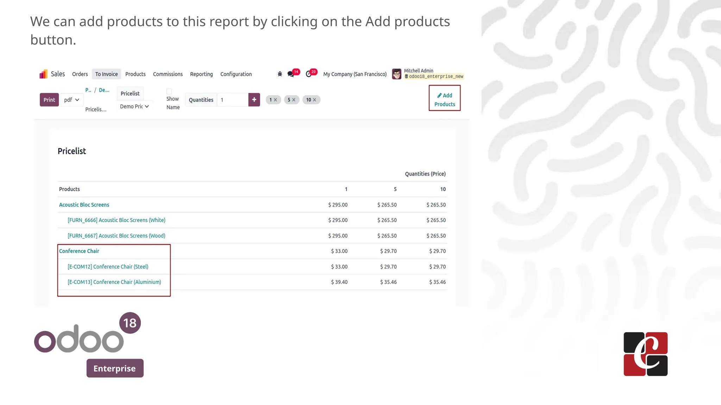This screenshot has width=721, height=405.
Task: Open the Orders menu
Action: (80, 74)
